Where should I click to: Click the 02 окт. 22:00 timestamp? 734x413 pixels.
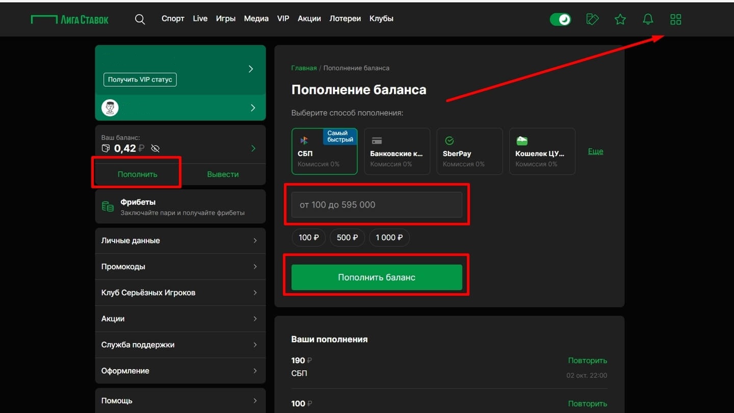click(x=587, y=375)
